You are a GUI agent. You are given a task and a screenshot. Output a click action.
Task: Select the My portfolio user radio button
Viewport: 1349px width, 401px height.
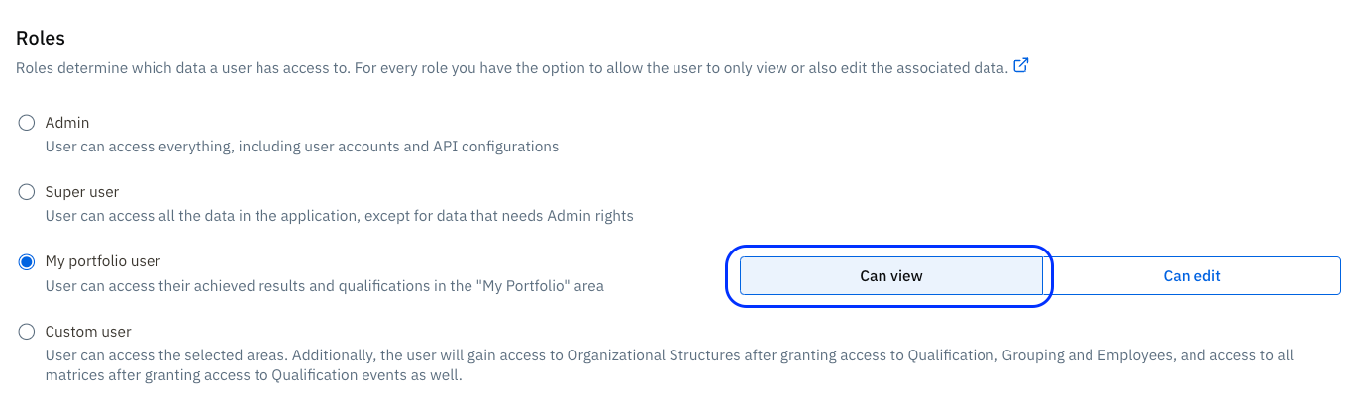[x=27, y=262]
